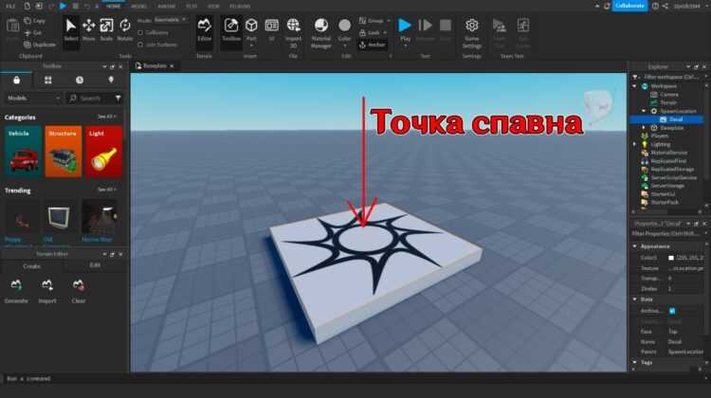Open the Toolbox from ribbon
Screen dimensions: 711x398
click(231, 30)
